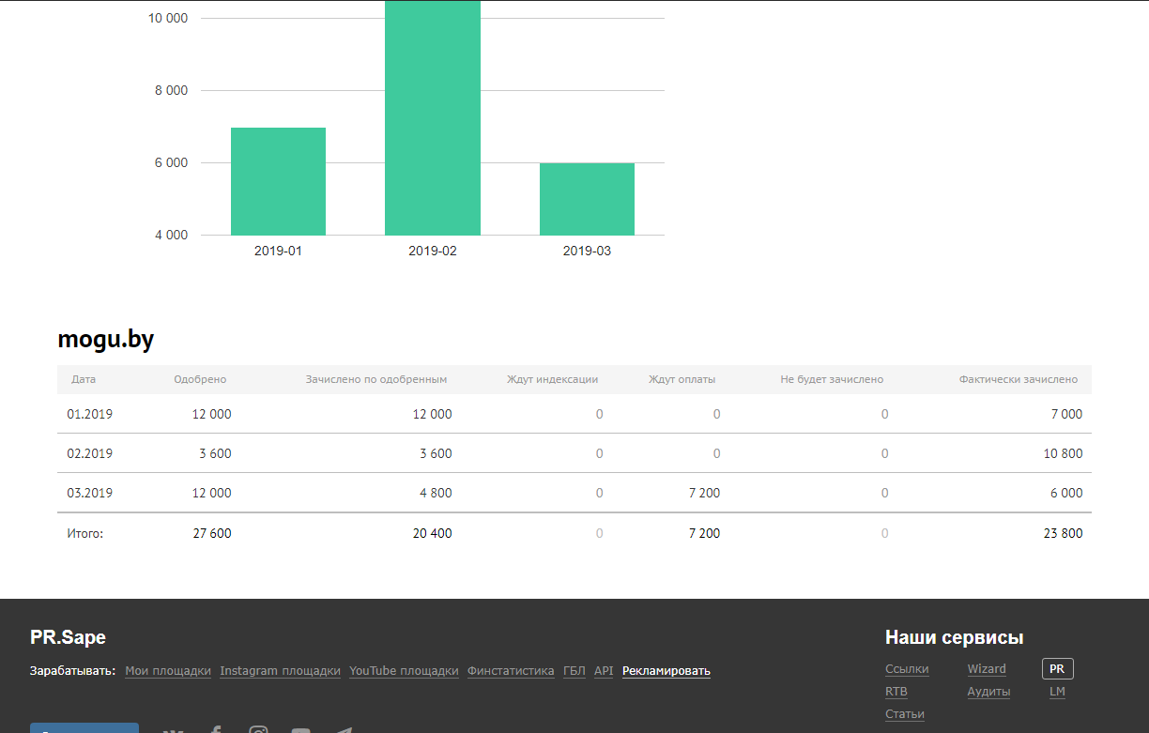Click Ждут оплаты total in Итого row
This screenshot has width=1149, height=733.
pos(704,533)
